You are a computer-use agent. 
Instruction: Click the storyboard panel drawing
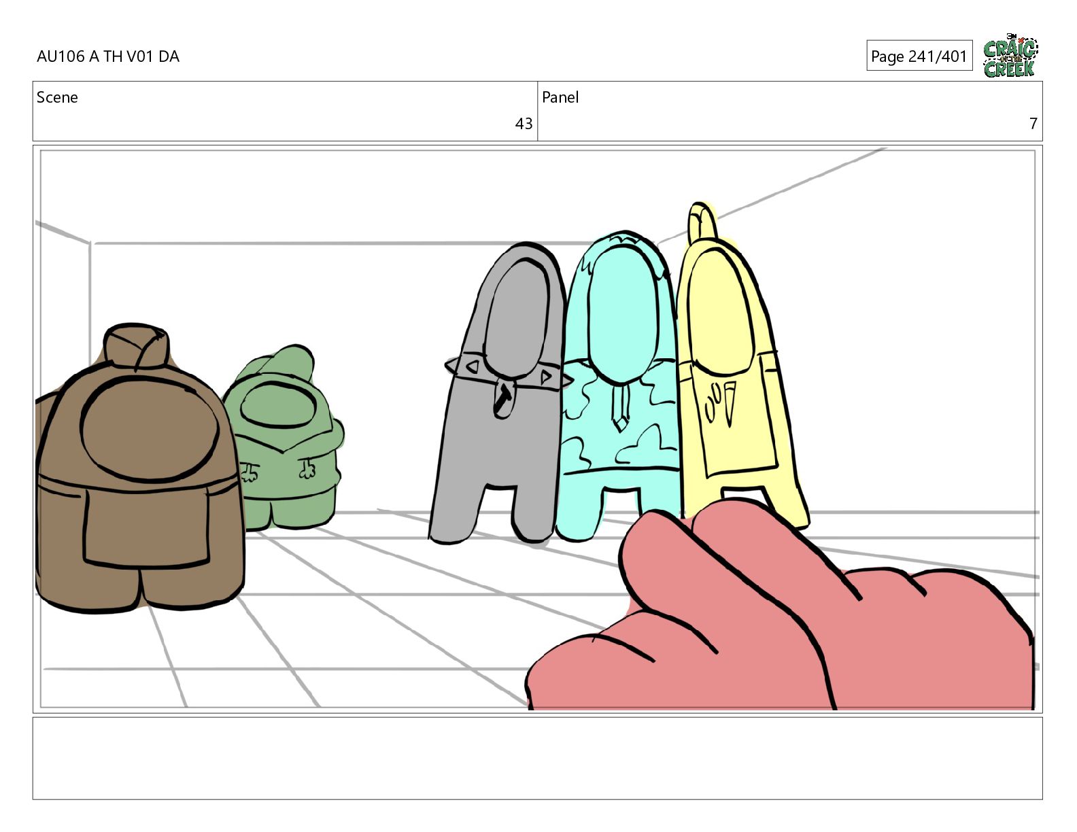click(537, 429)
